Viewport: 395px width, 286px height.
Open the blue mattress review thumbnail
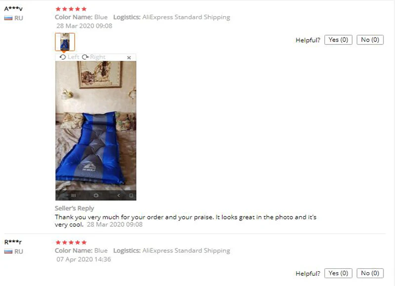(65, 42)
